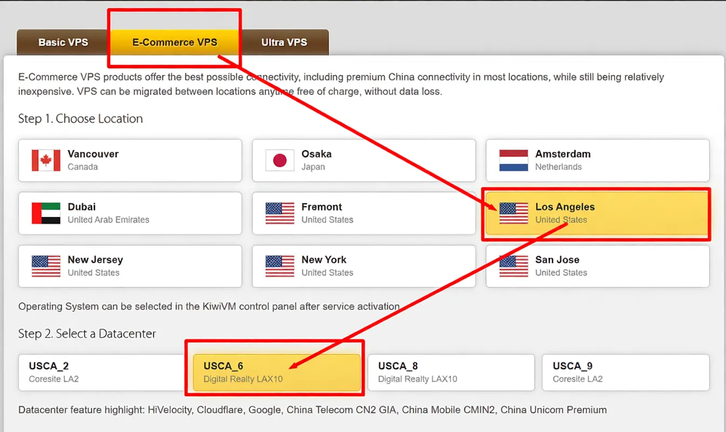
Task: Choose the Amsterdam Netherlands location card
Action: click(x=597, y=160)
